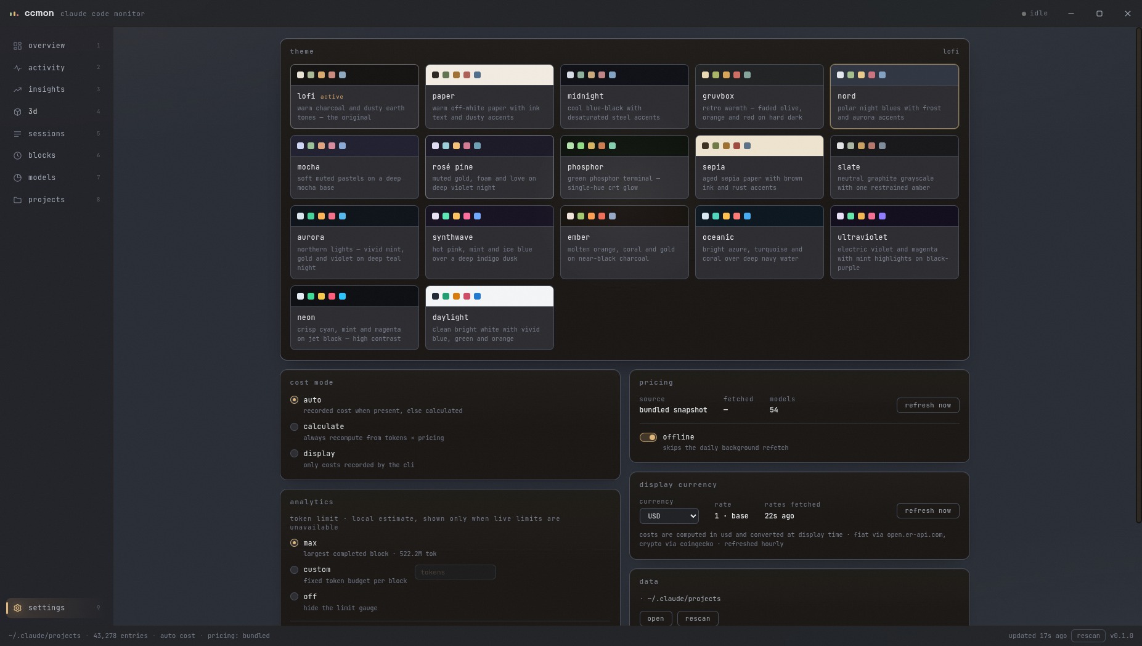This screenshot has width=1142, height=646.
Task: Click the settings gear icon
Action: click(17, 608)
